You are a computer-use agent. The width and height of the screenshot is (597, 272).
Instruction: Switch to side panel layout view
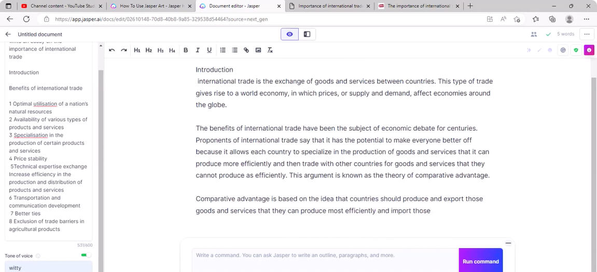pos(307,34)
